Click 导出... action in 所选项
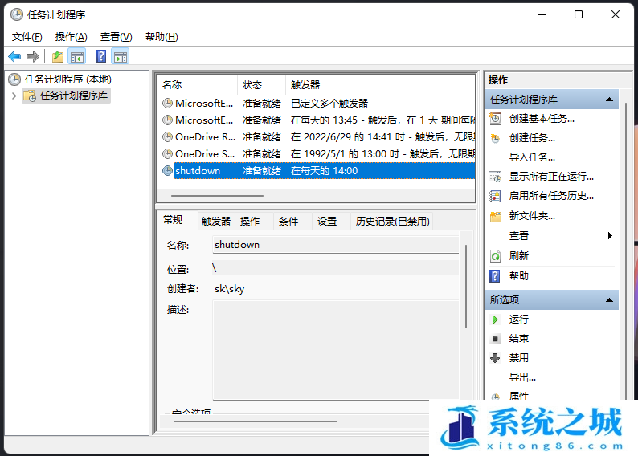This screenshot has width=638, height=456. 522,377
